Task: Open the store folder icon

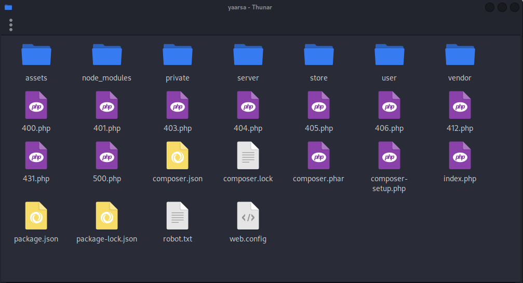Action: tap(318, 55)
